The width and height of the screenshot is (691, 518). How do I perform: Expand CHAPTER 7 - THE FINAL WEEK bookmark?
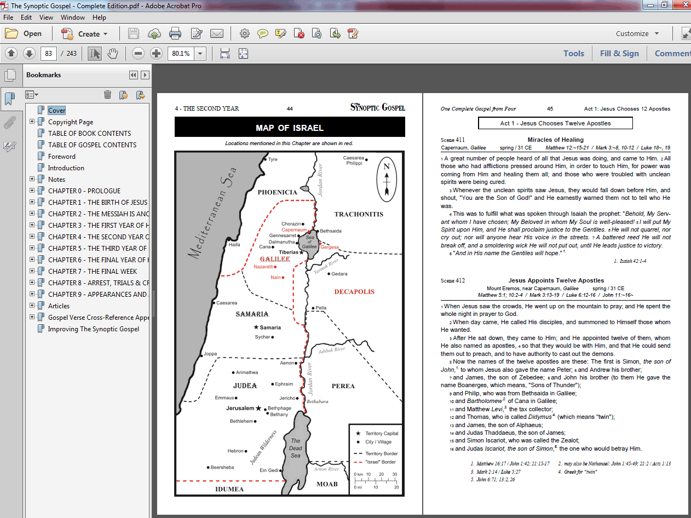click(x=32, y=271)
